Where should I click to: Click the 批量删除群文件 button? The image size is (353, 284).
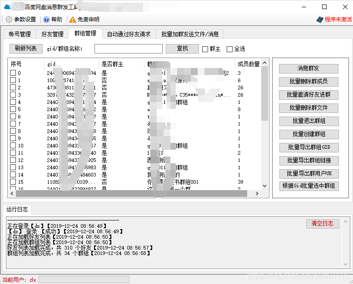coord(308,108)
